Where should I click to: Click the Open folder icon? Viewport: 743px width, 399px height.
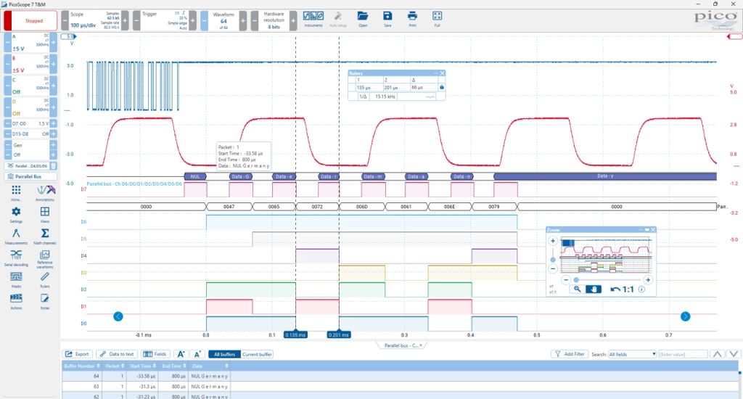pyautogui.click(x=363, y=19)
